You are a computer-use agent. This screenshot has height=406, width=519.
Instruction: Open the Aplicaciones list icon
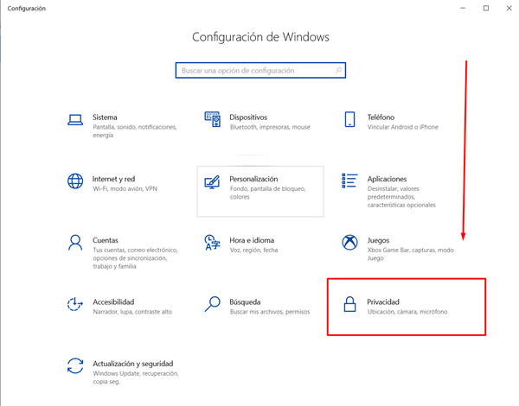click(x=349, y=181)
